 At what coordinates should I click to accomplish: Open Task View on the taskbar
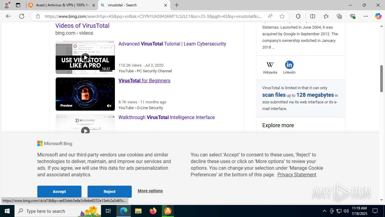coord(108,211)
